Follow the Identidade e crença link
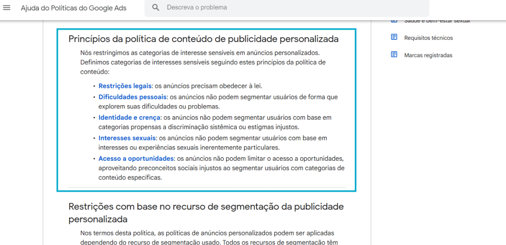Viewport: 506px width, 245px height. coord(129,117)
